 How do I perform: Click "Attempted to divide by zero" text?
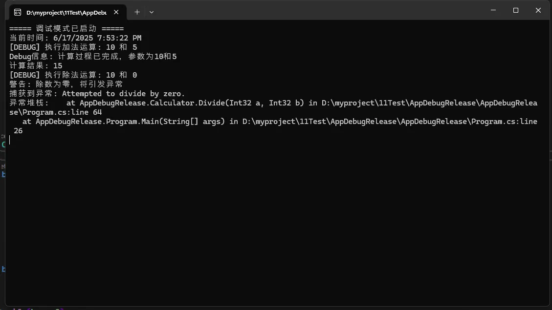(x=123, y=94)
